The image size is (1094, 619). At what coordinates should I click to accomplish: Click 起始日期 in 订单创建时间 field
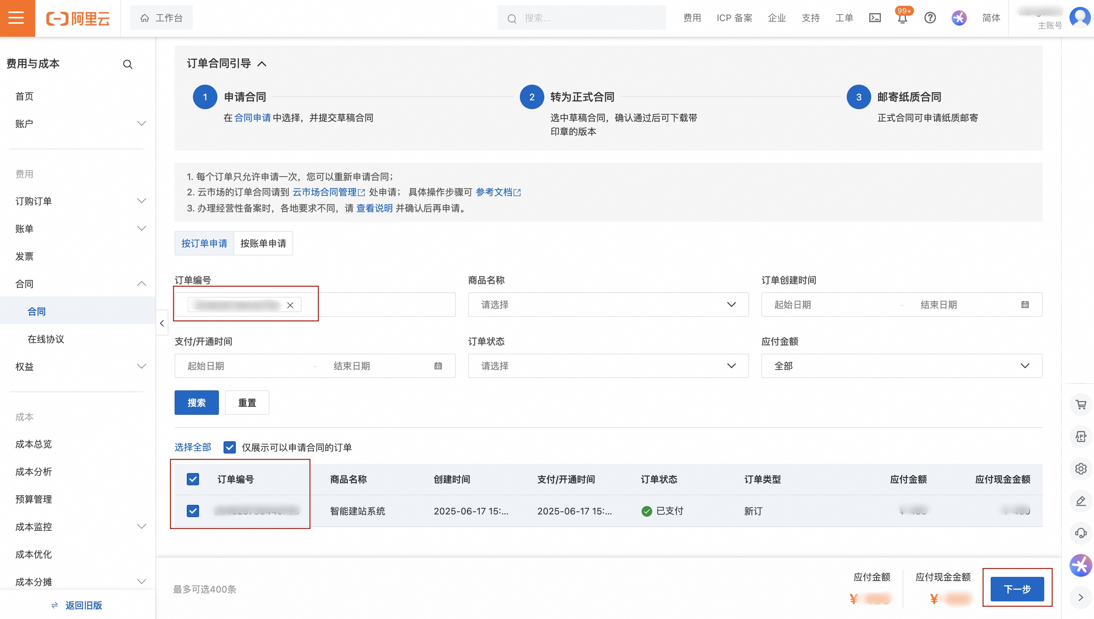(792, 305)
